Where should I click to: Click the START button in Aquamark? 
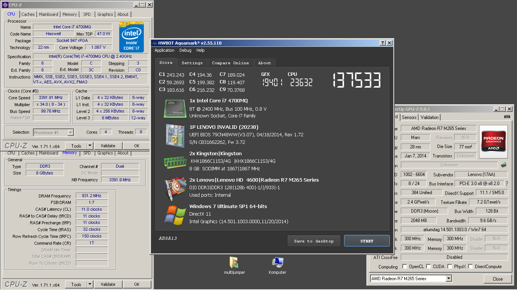367,241
